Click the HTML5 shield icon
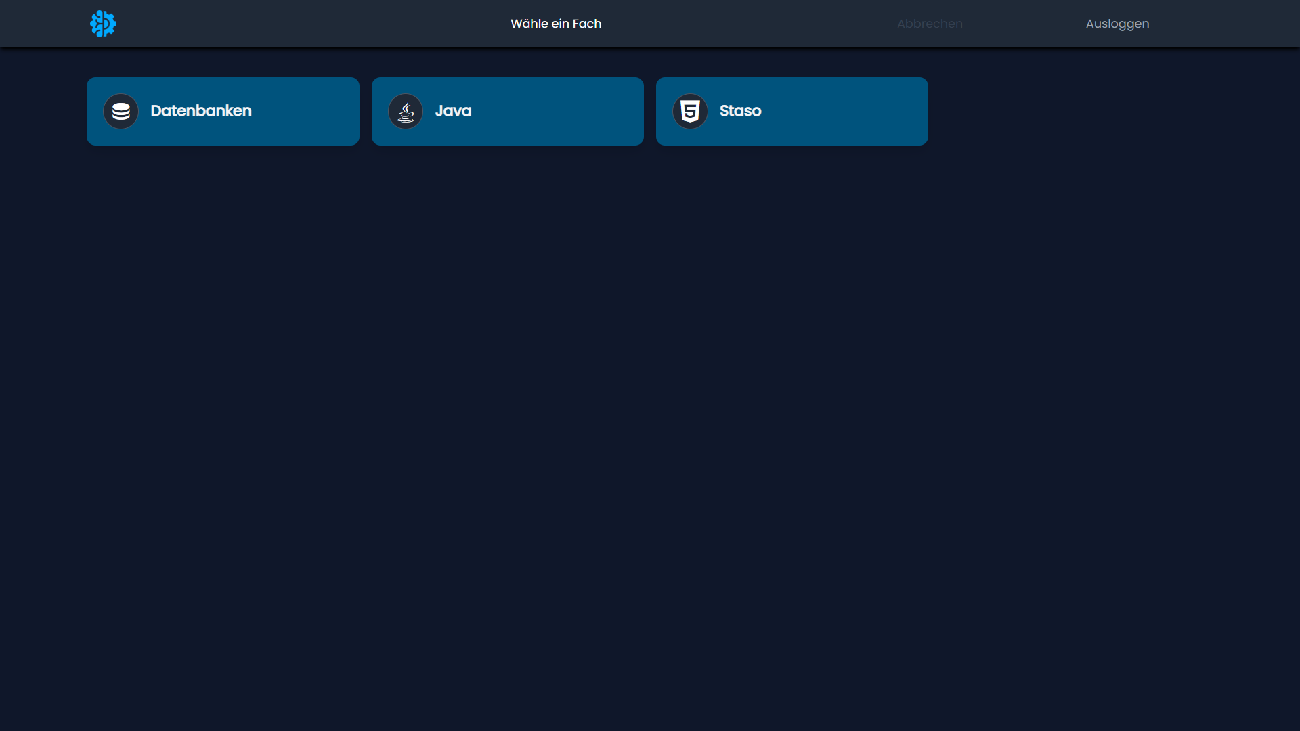 click(690, 111)
